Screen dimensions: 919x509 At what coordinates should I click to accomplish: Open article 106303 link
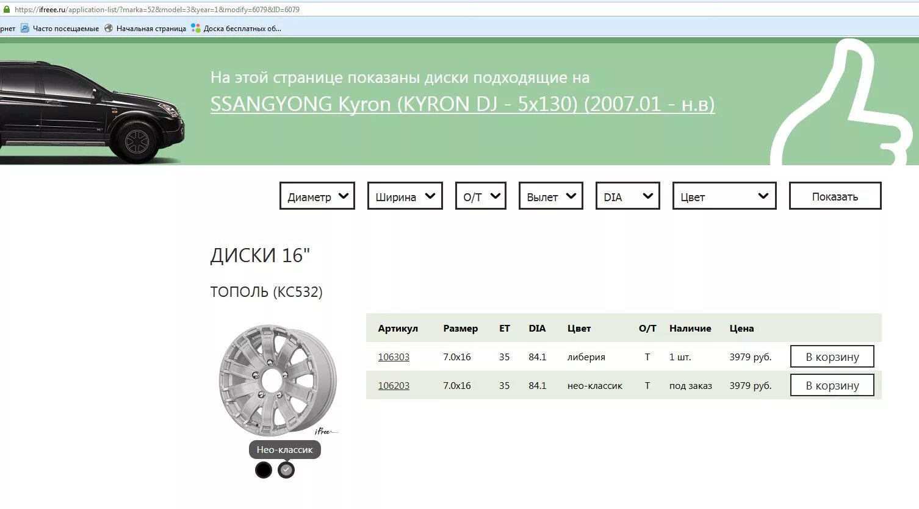(x=394, y=357)
